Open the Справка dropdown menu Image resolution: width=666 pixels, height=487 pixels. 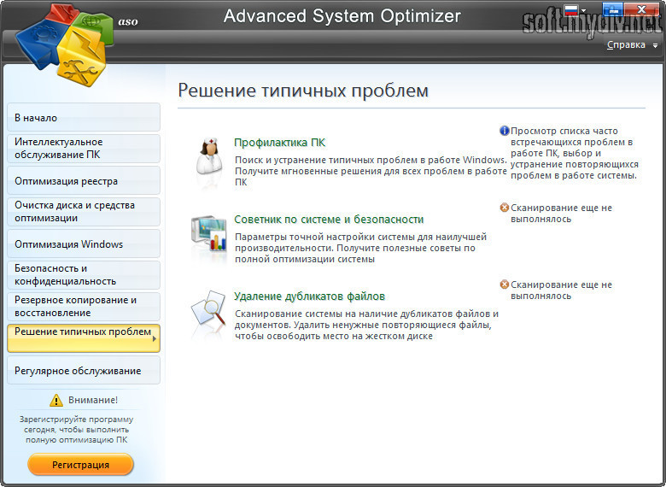pyautogui.click(x=632, y=44)
